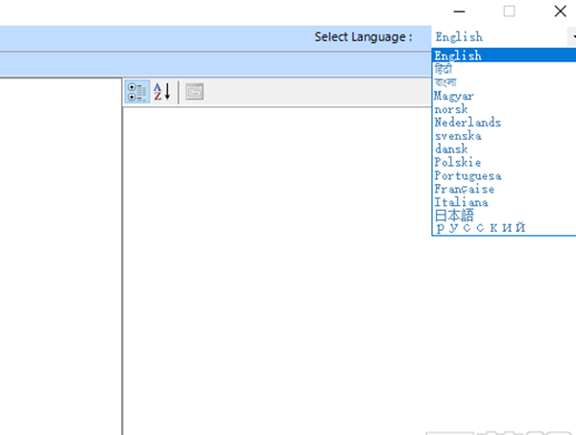
Task: Choose English from the language list
Action: (504, 56)
